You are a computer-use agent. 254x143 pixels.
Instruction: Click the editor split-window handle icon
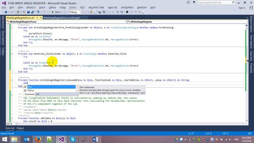pyautogui.click(x=247, y=25)
